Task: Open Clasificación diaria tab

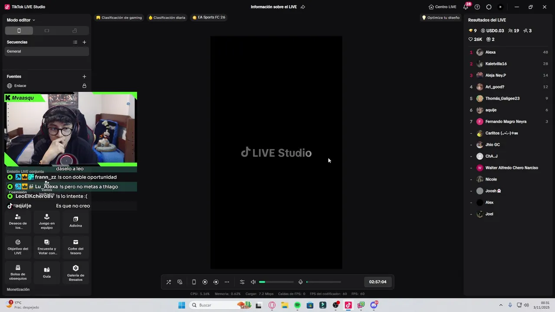Action: tap(167, 18)
